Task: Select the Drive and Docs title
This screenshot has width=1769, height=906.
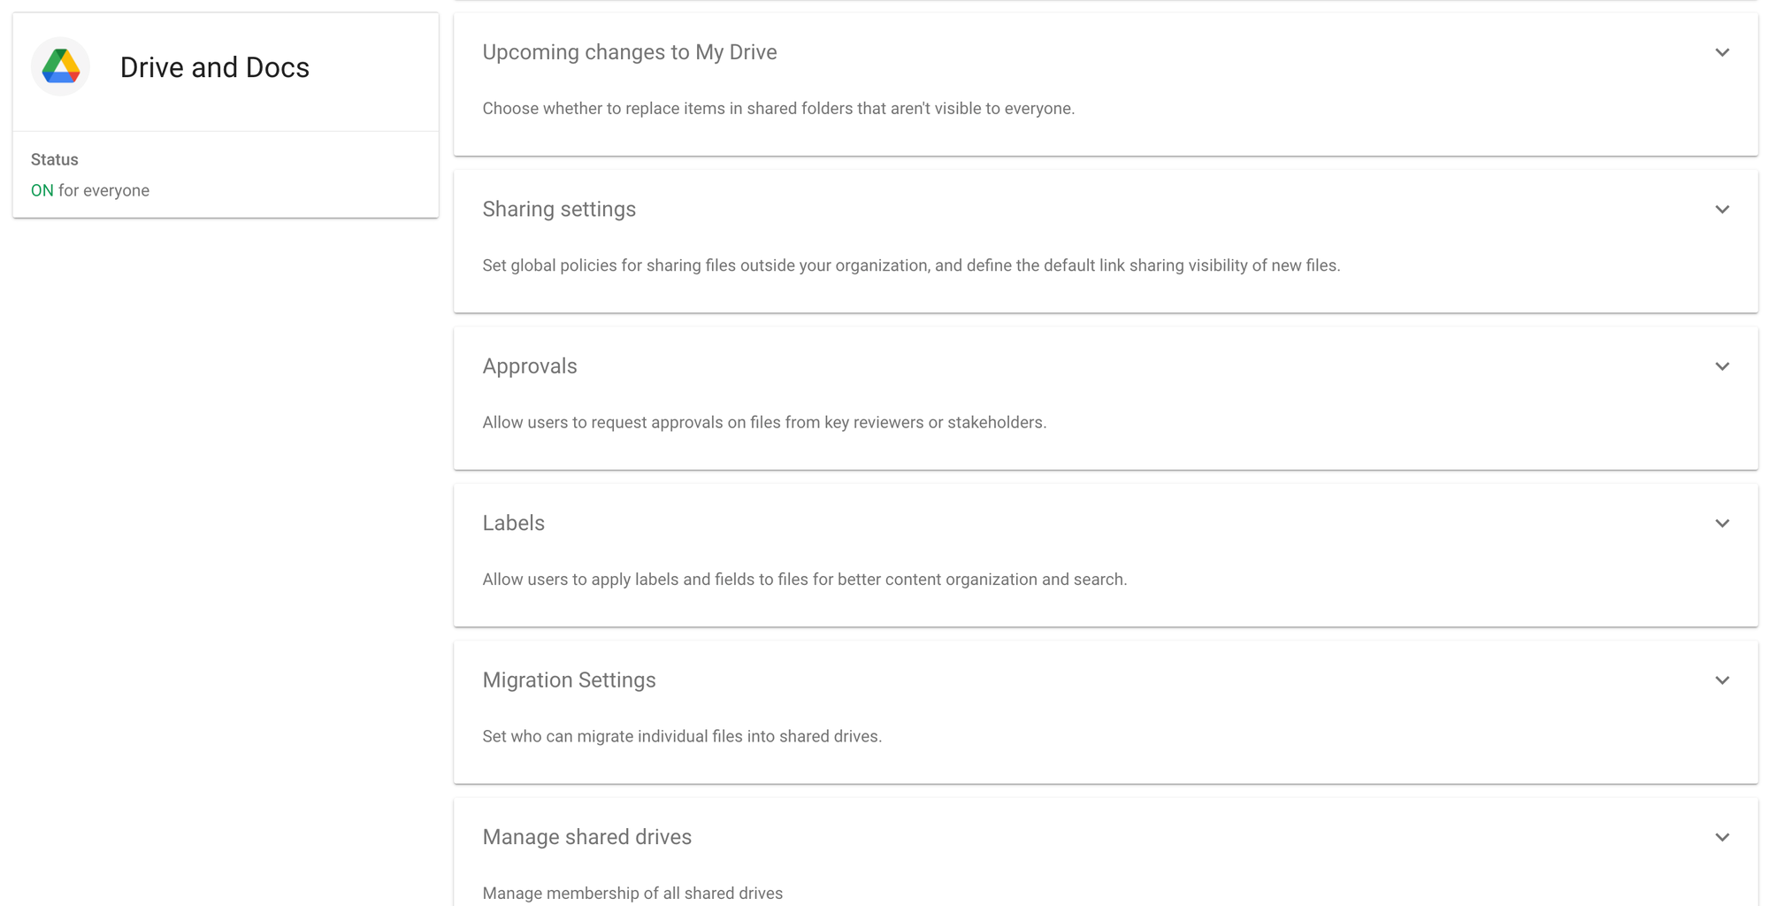Action: 215,67
